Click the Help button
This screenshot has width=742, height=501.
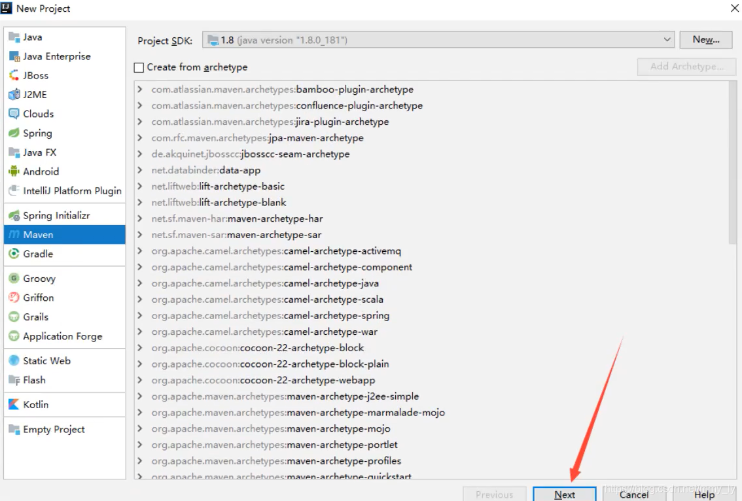tap(704, 494)
